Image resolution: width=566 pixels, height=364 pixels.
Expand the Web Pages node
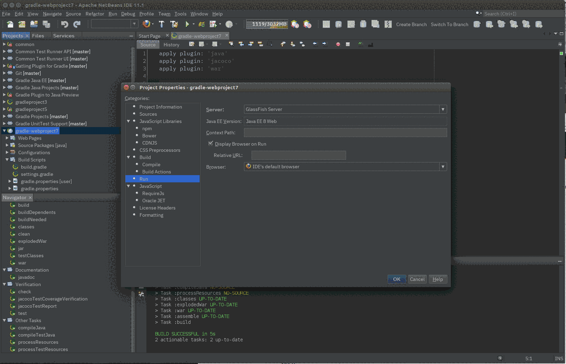8,138
